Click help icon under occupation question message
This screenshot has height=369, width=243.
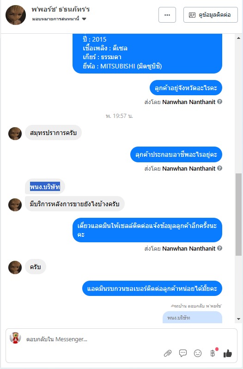pos(220,168)
